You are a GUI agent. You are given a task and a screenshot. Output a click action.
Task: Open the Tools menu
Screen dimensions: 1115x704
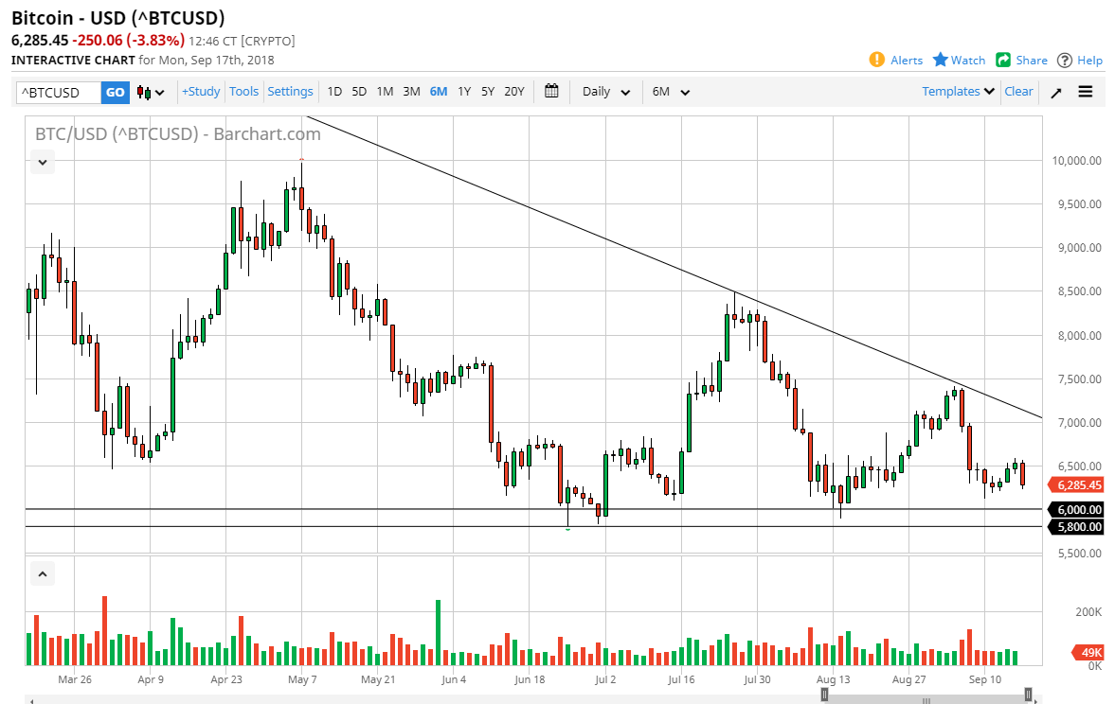click(243, 91)
